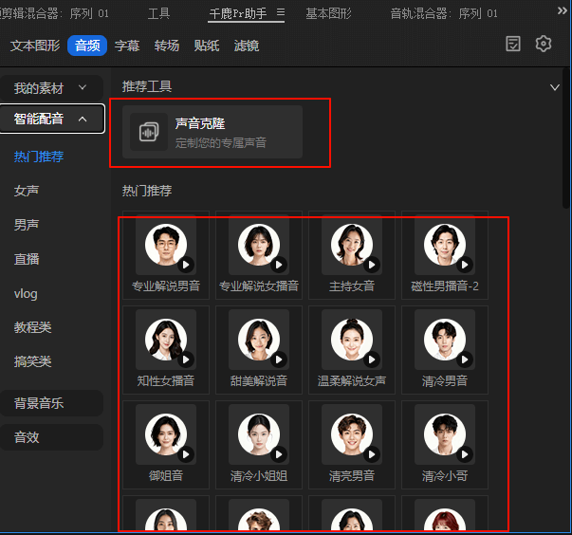Select the 御姐音 avatar
Image resolution: width=572 pixels, height=535 pixels.
(x=166, y=434)
